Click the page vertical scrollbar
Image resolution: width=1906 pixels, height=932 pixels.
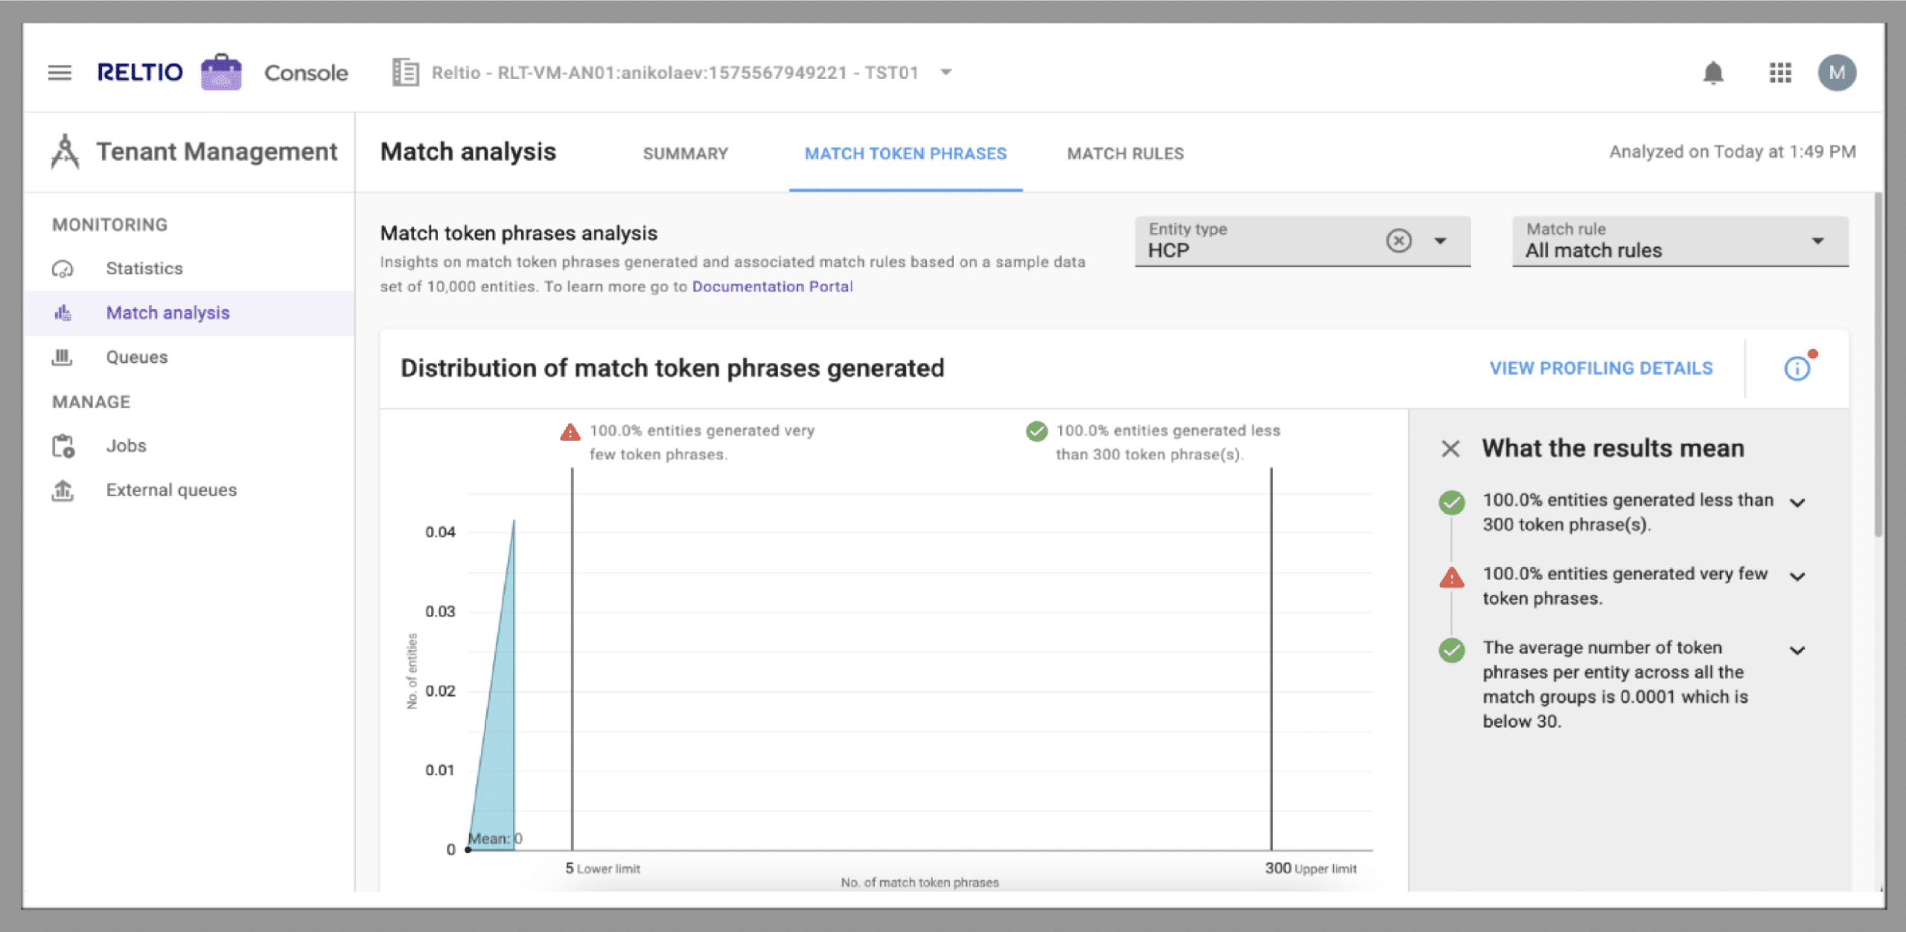[x=1878, y=365]
